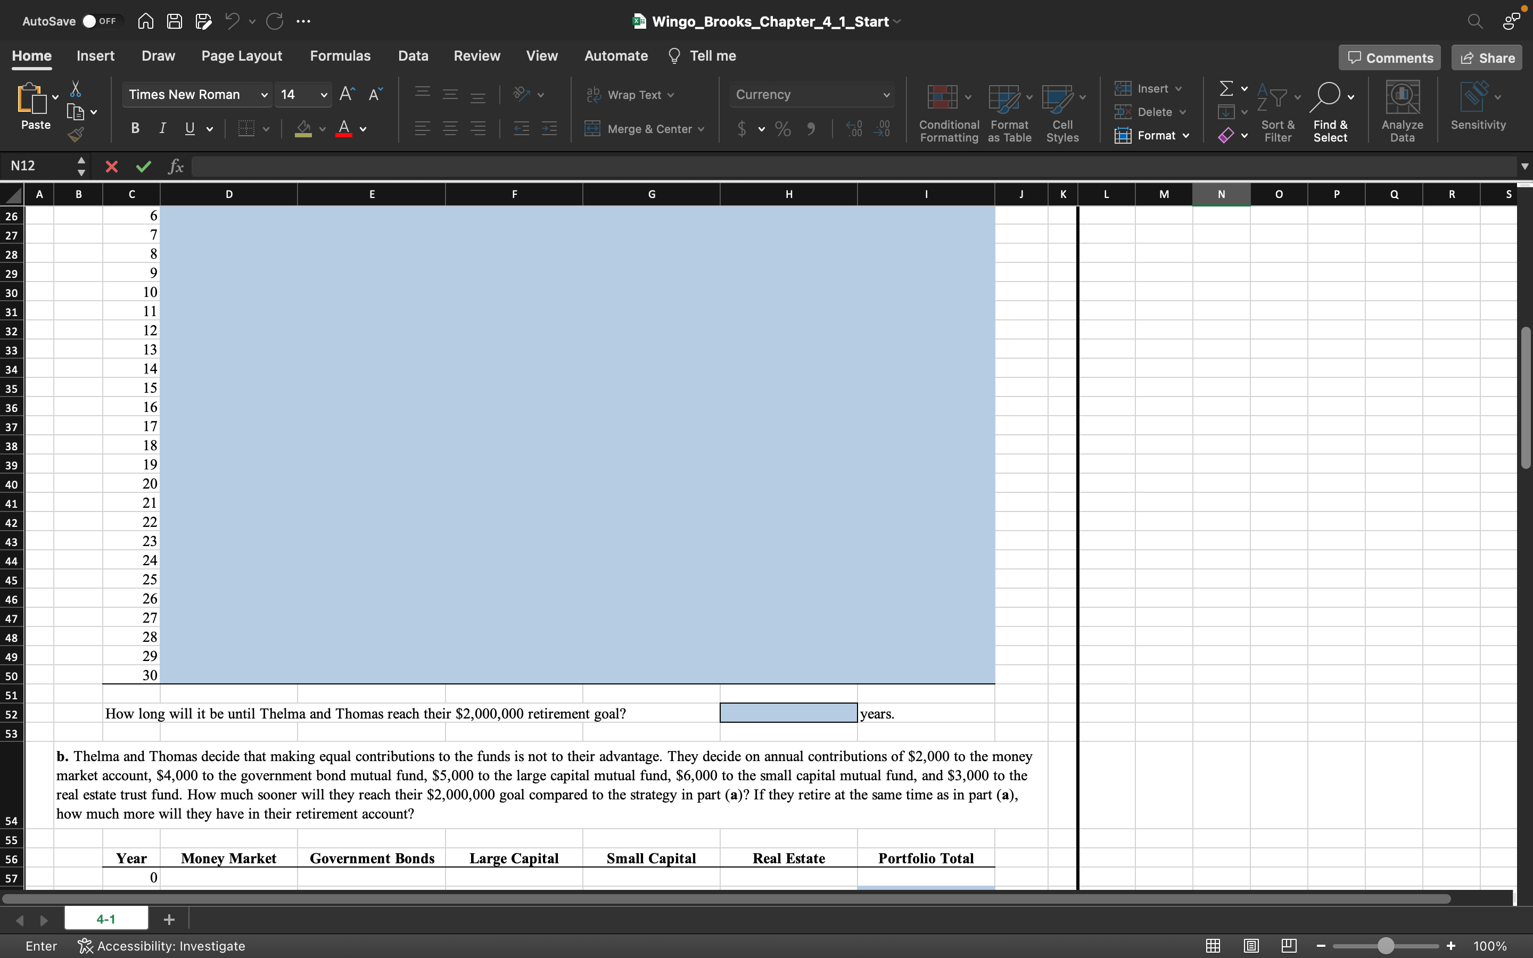Open the Comments button
Image resolution: width=1533 pixels, height=958 pixels.
pyautogui.click(x=1389, y=59)
